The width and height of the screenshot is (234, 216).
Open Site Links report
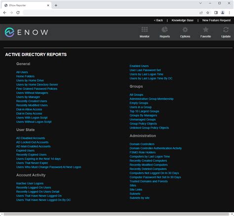click(x=136, y=190)
